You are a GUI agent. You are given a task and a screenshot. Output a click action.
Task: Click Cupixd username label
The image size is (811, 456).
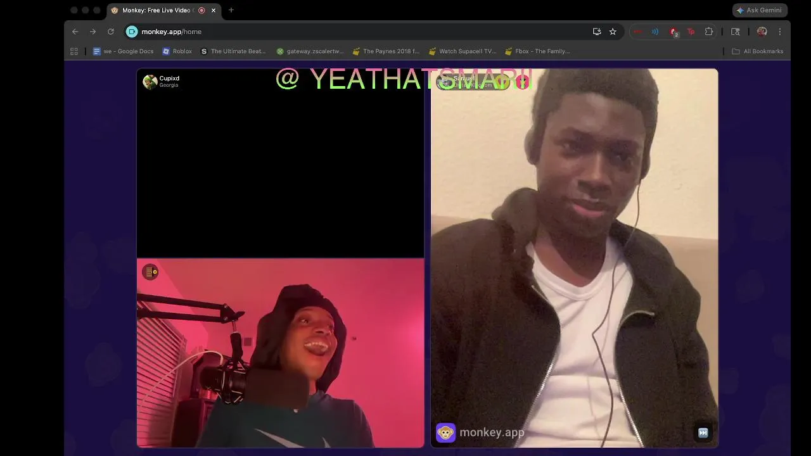169,79
